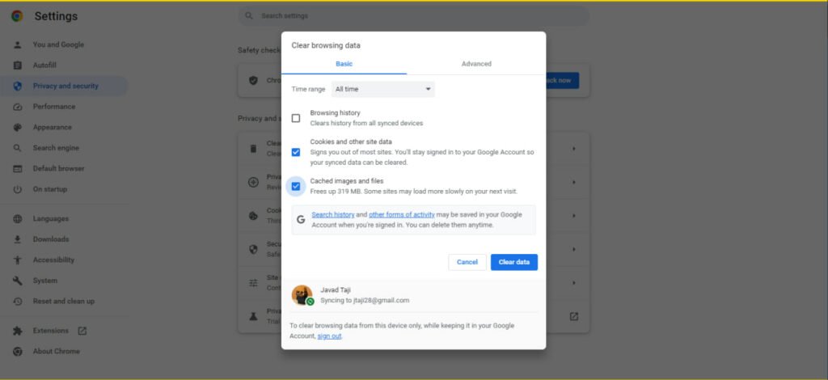Follow the sign out link
Viewport: 828px width, 380px height.
point(329,336)
